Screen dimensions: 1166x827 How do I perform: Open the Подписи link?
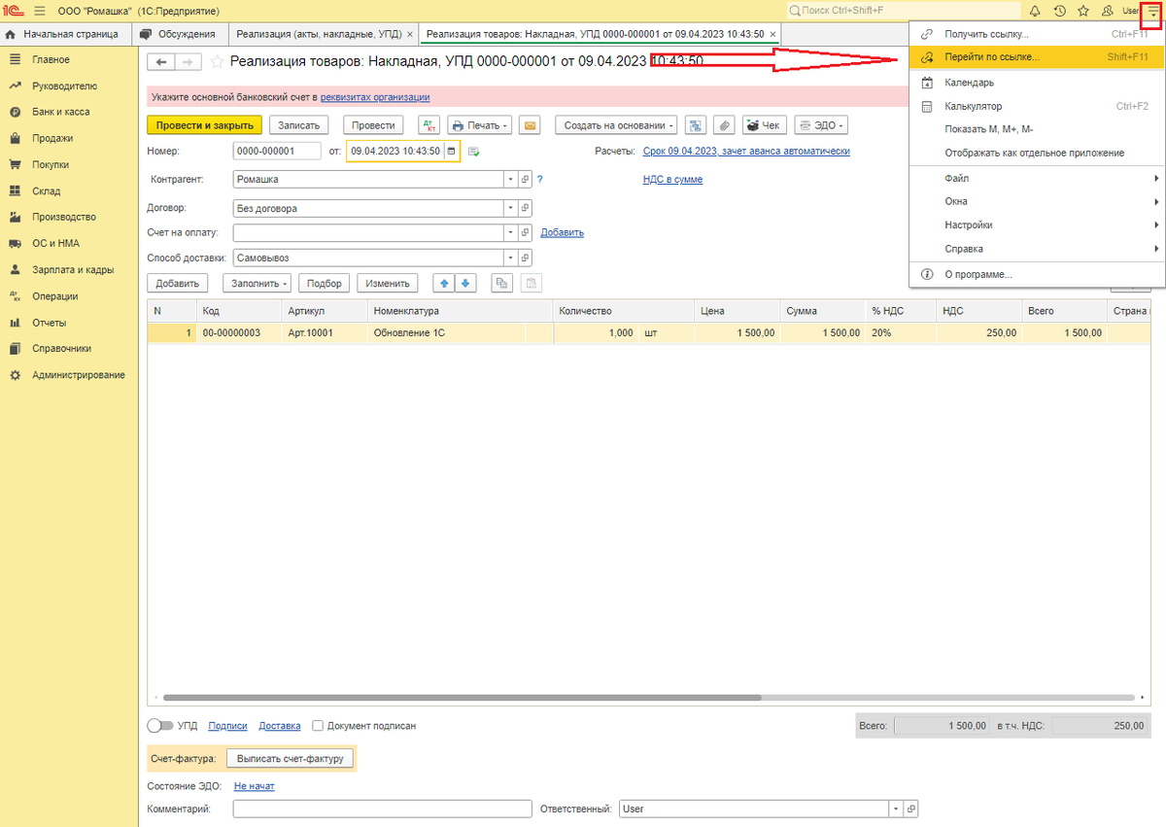(227, 726)
